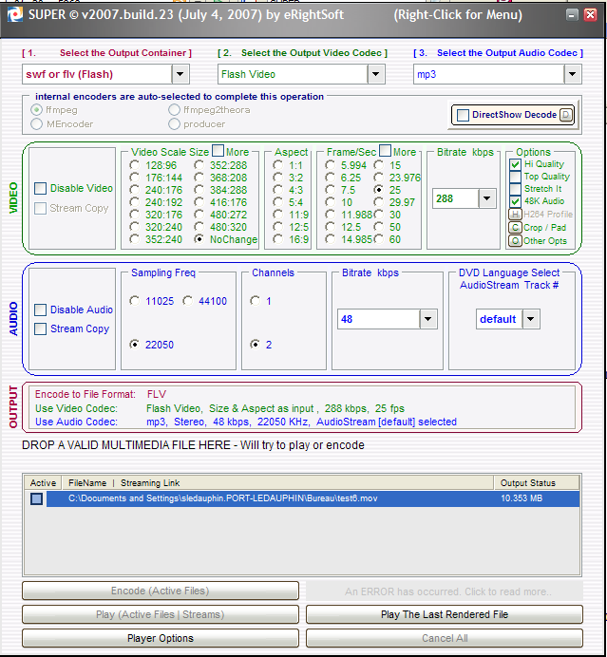This screenshot has width=607, height=657.
Task: Select the test6.mov file row
Action: click(285, 498)
